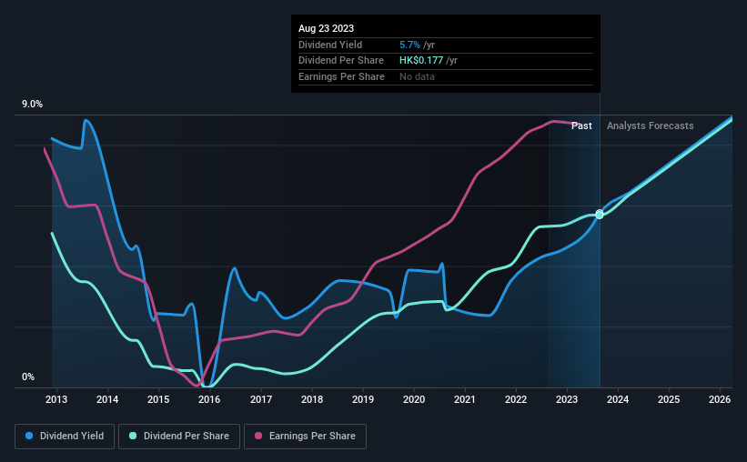The width and height of the screenshot is (747, 462).
Task: Click the tooltip 'Dividend Per Share' row label
Action: [340, 61]
